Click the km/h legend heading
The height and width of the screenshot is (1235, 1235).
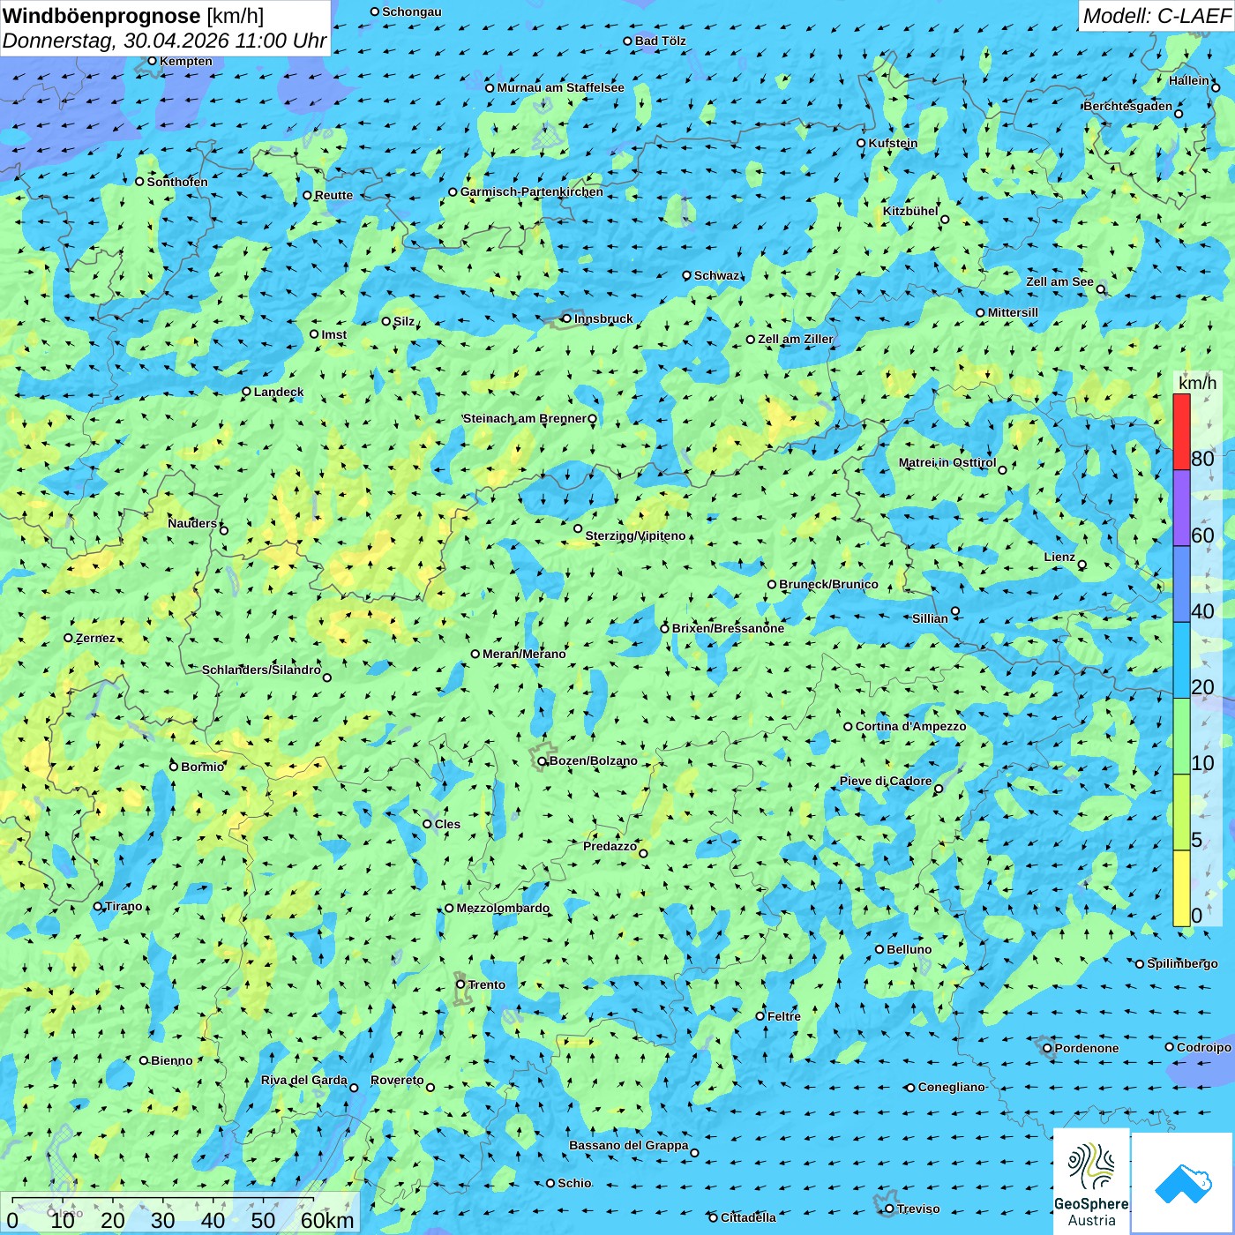[1198, 383]
